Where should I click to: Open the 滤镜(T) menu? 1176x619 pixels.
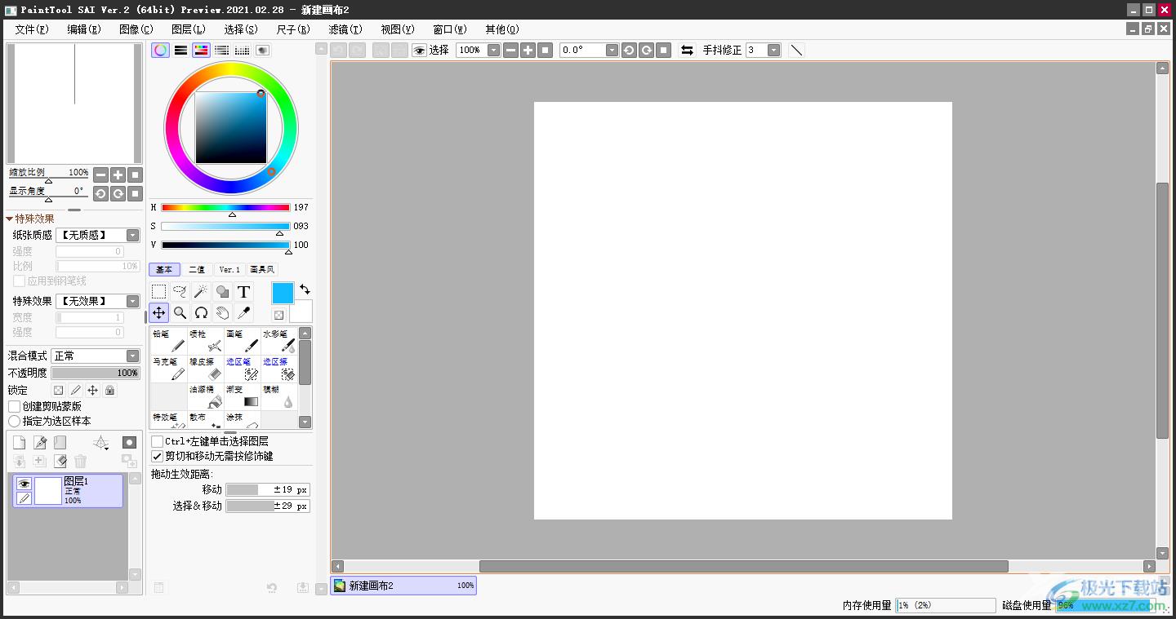[345, 29]
